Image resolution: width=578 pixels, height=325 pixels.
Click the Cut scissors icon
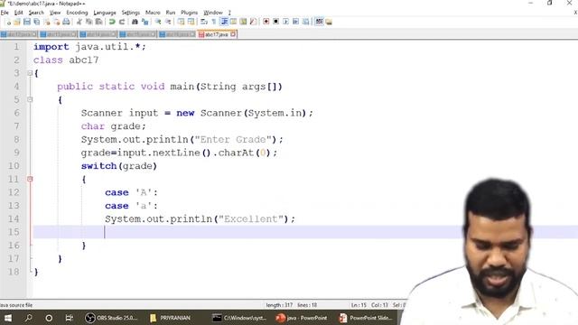(x=79, y=22)
